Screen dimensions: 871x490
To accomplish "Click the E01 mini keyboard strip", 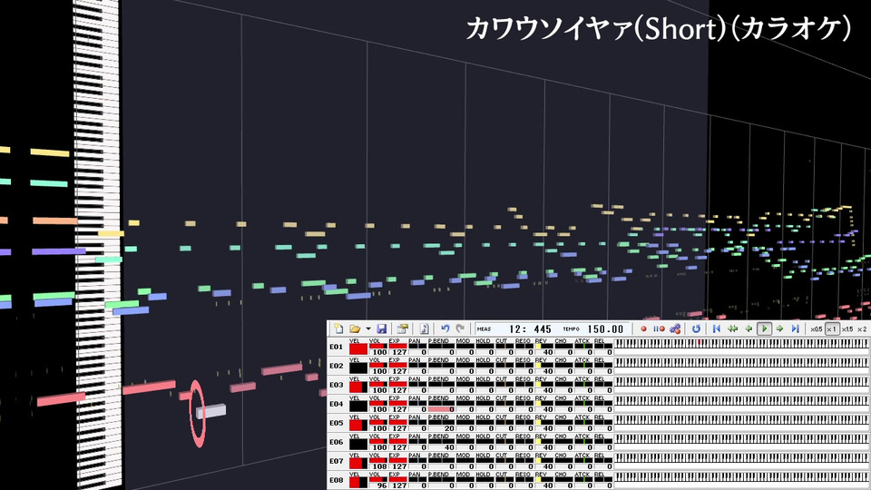I will (741, 343).
